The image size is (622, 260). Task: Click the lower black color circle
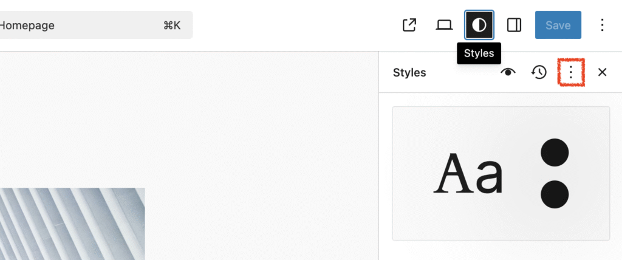point(554,194)
